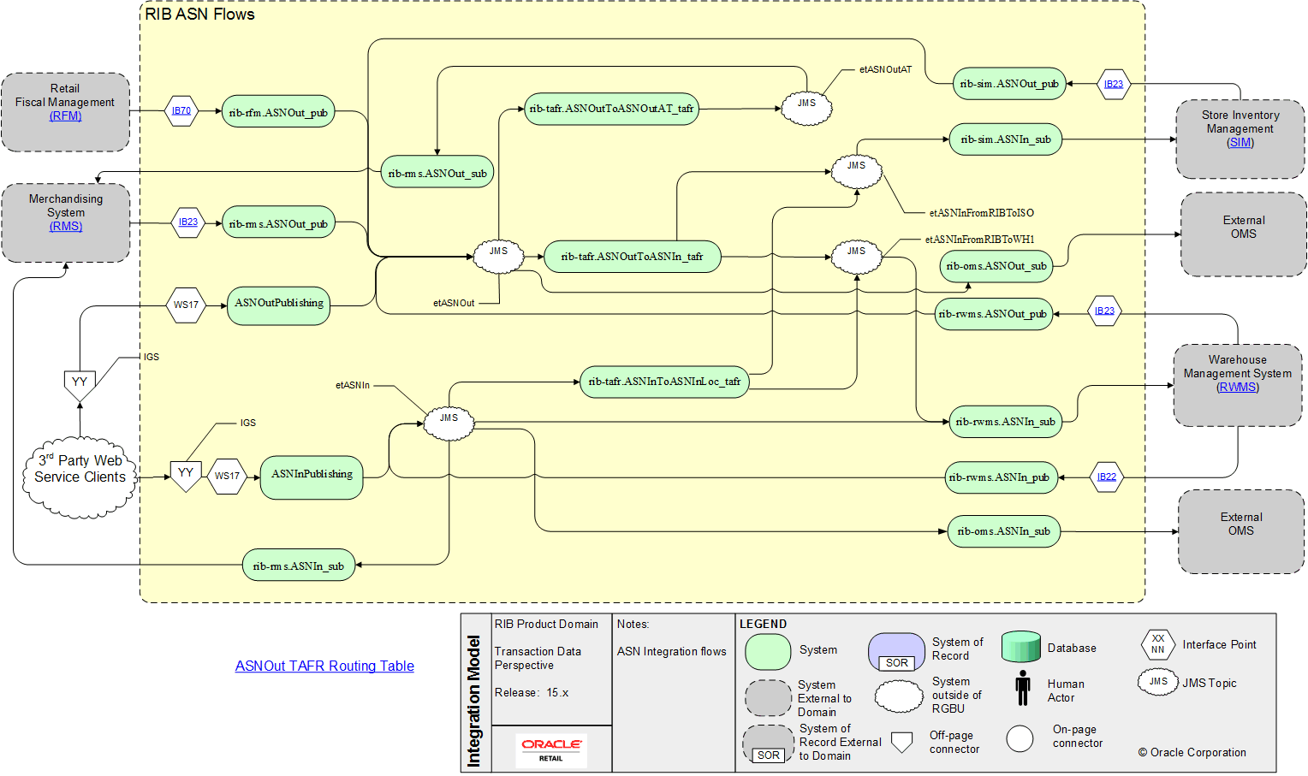Select the ASNInPublishing node
This screenshot has height=776, width=1308.
(312, 477)
